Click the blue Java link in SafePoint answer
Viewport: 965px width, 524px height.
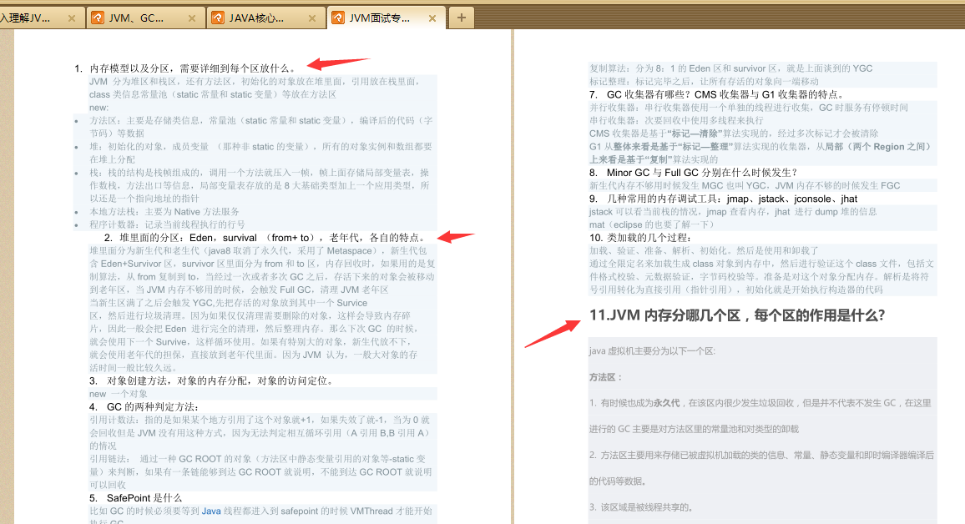click(x=211, y=511)
